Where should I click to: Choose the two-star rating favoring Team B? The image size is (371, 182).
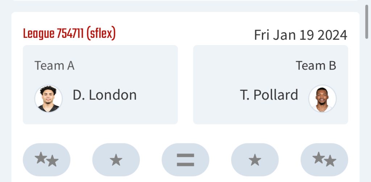coord(324,160)
